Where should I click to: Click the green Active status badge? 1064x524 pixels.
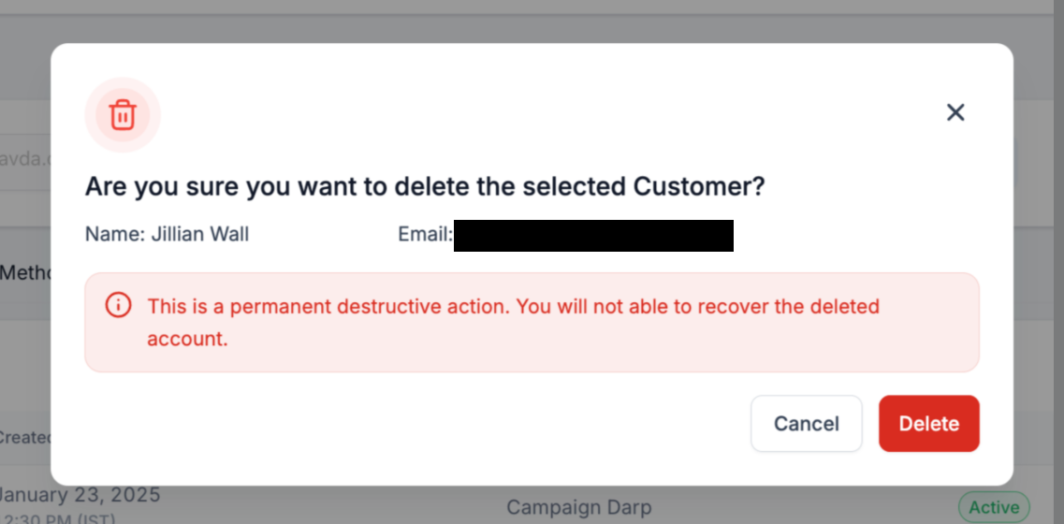click(x=994, y=508)
